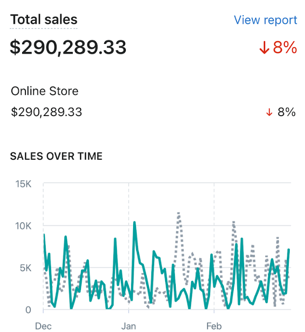Click the red down arrow in the Online Store row
305x332 pixels.
pos(269,112)
